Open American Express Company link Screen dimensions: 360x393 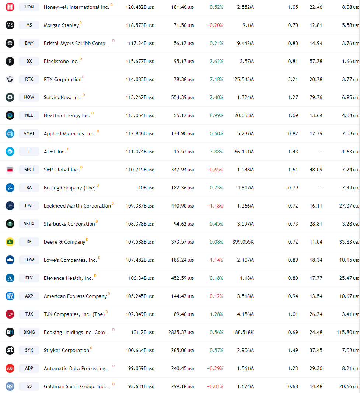[x=76, y=296]
